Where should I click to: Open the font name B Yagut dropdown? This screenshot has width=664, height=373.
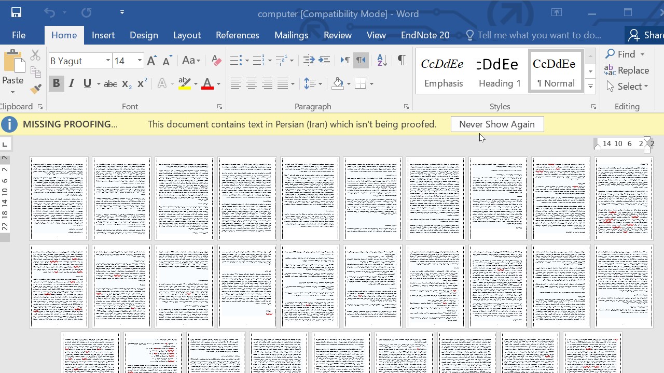108,61
